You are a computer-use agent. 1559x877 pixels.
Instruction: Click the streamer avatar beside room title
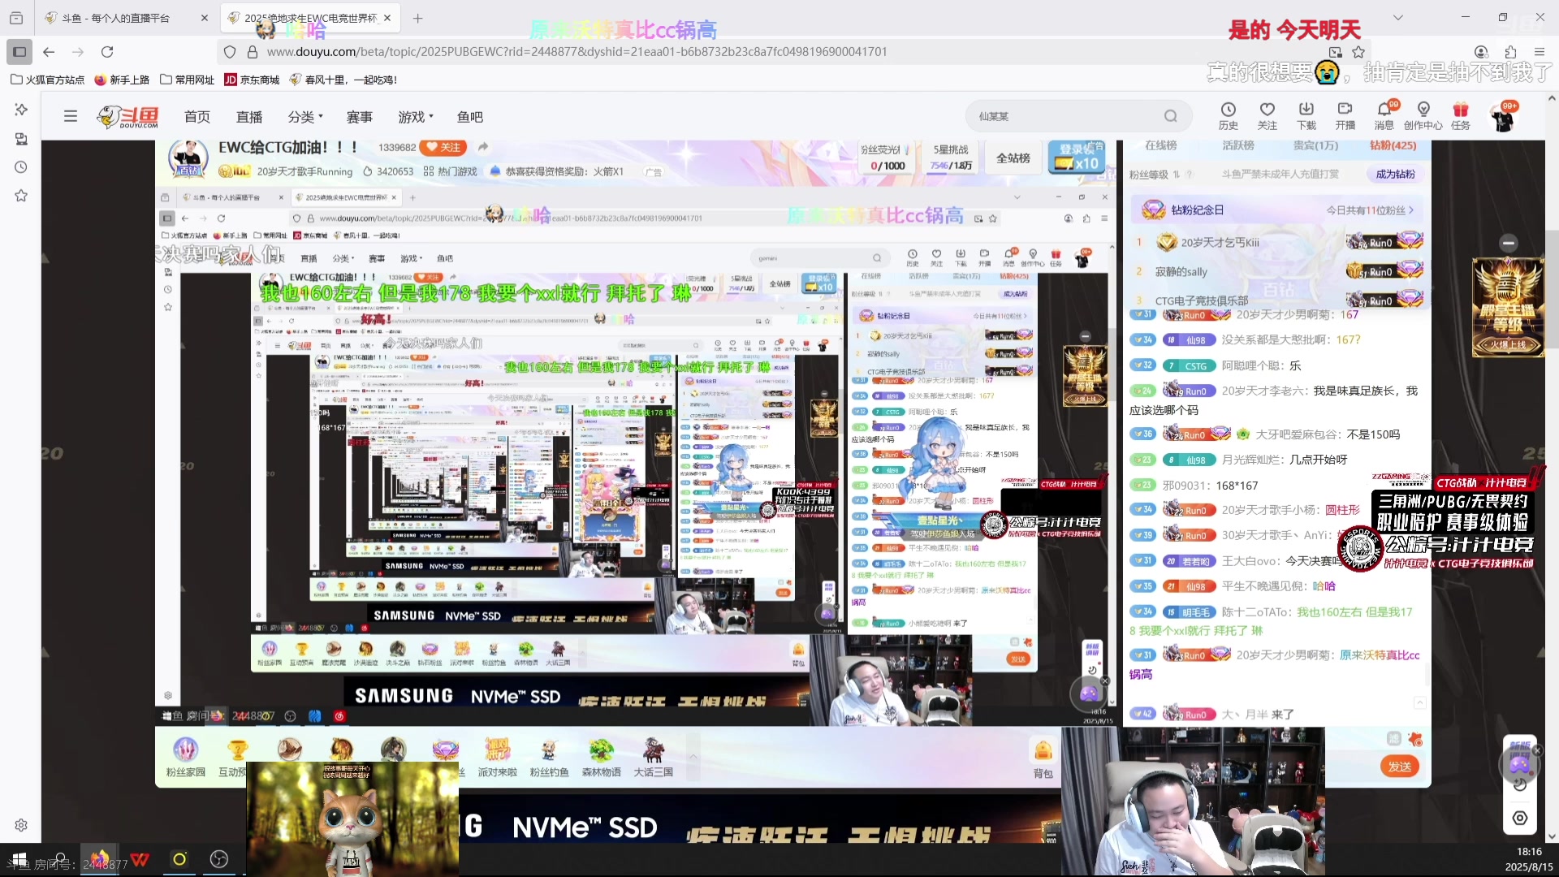pyautogui.click(x=188, y=157)
